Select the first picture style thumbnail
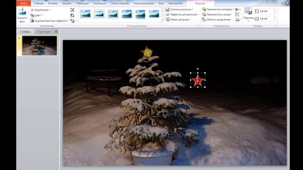Image resolution: width=303 pixels, height=170 pixels. (x=86, y=14)
